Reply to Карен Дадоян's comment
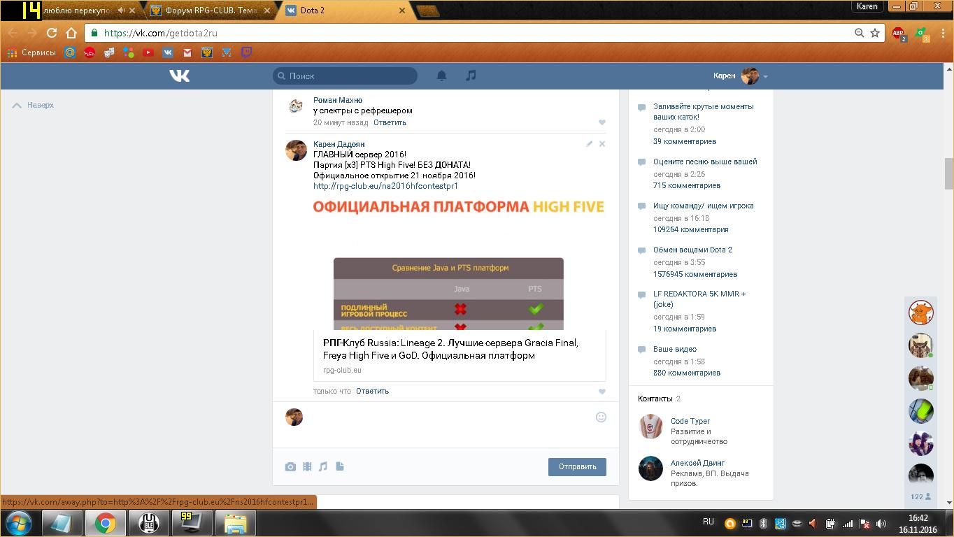Viewport: 954px width, 537px height. pos(372,391)
